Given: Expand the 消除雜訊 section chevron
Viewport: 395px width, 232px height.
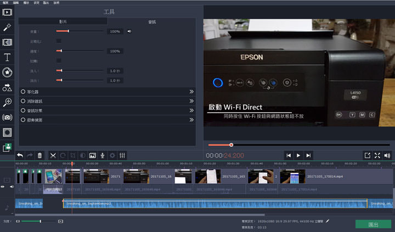Looking at the screenshot, I should click(191, 101).
